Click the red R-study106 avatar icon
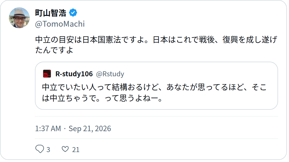 pos(47,74)
